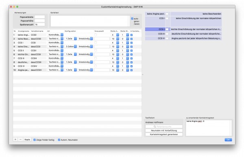This screenshot has width=244, height=157.
Task: Open Zeilen dropdown for row descCCS0
Action: pos(71,39)
